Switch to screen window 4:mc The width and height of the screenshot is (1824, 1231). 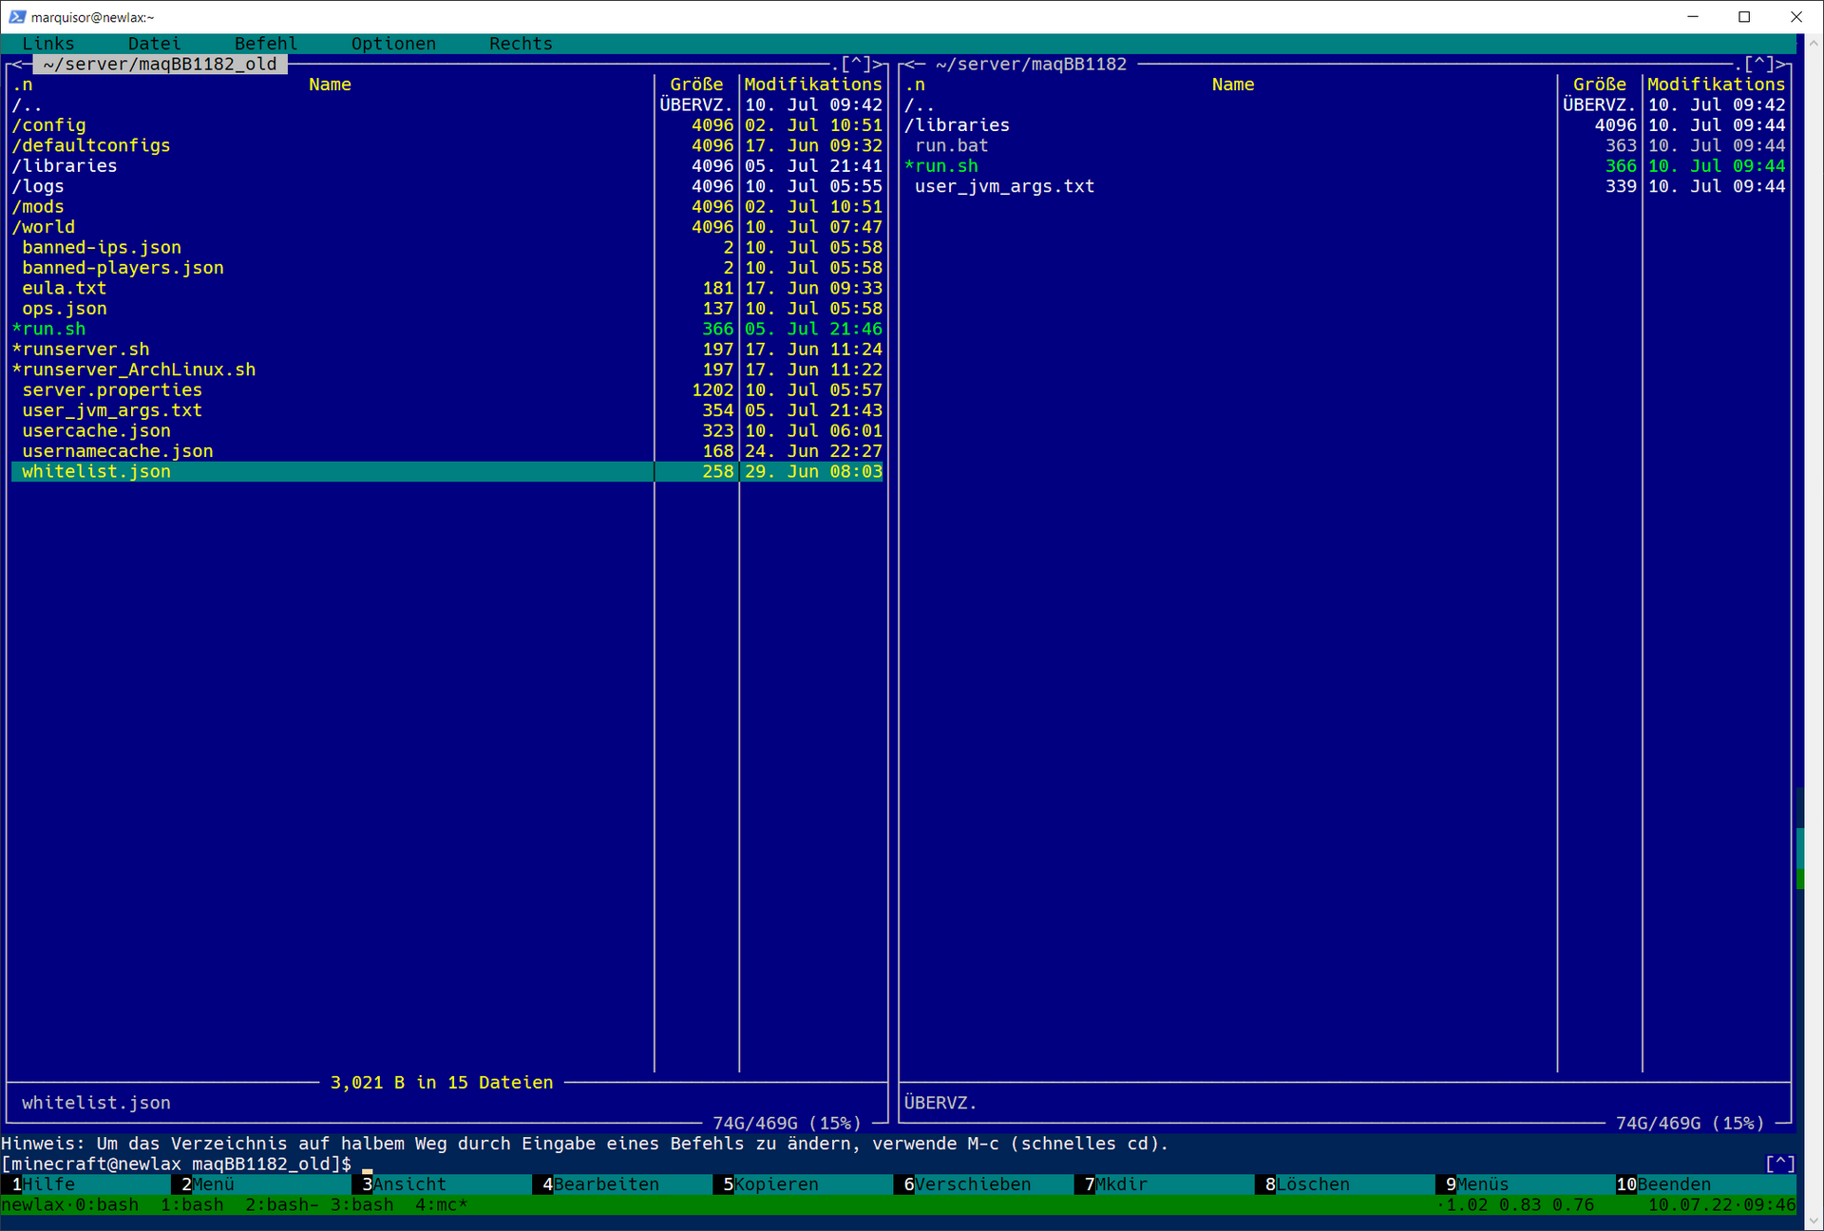441,1204
